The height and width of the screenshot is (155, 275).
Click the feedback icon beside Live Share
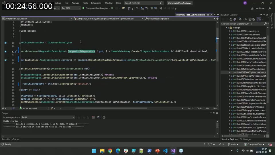click(x=270, y=8)
